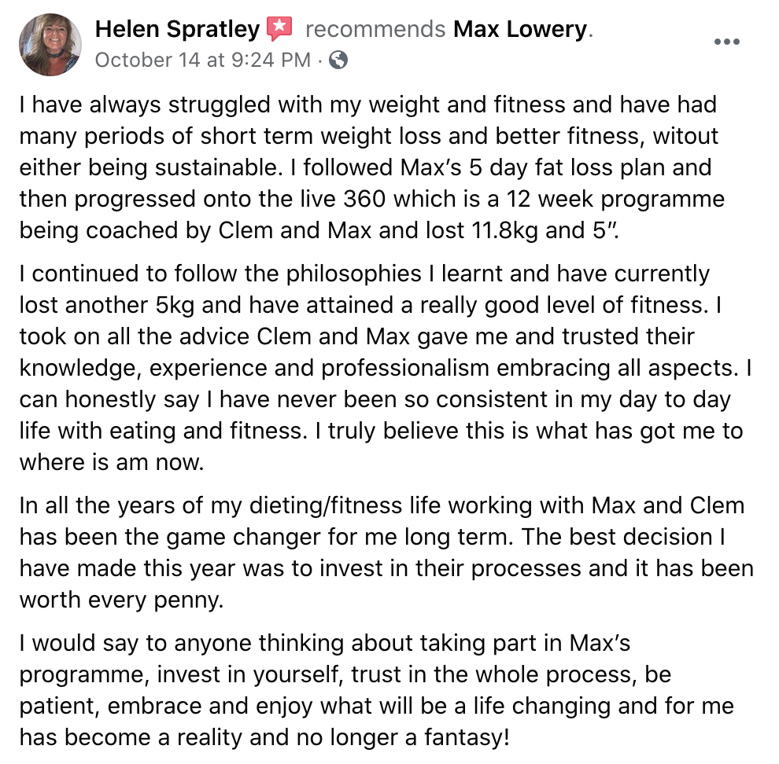Image resolution: width=779 pixels, height=764 pixels.
Task: Click the phrase "12 week programme"
Action: point(615,200)
